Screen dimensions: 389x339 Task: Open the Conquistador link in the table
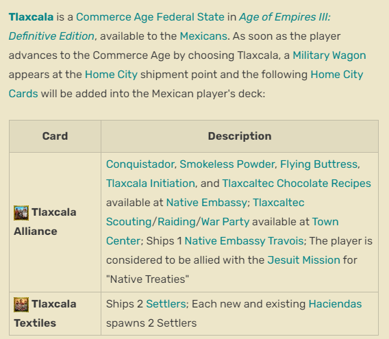140,164
